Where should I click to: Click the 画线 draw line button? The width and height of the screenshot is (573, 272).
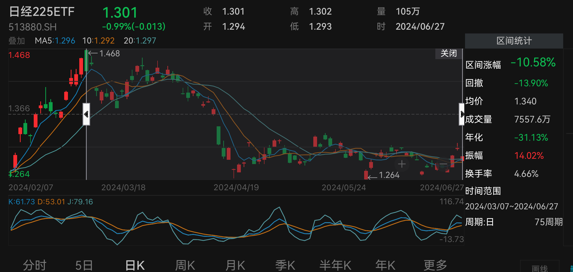(540, 268)
